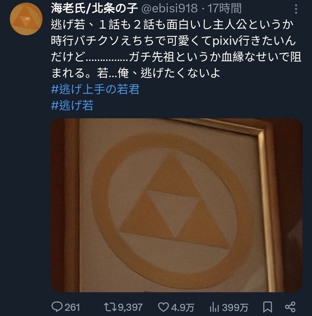The height and width of the screenshot is (316, 312).
Task: Click the retweet arrows icon
Action: click(110, 307)
